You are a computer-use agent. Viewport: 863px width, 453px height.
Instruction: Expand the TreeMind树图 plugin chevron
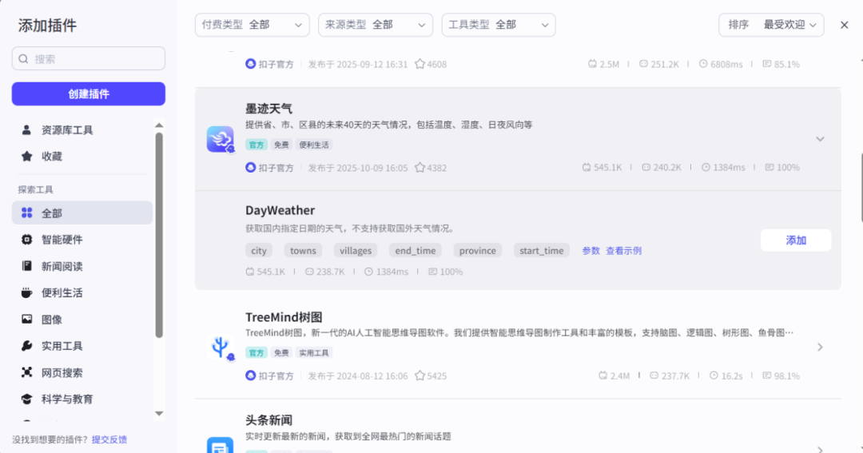tap(820, 348)
